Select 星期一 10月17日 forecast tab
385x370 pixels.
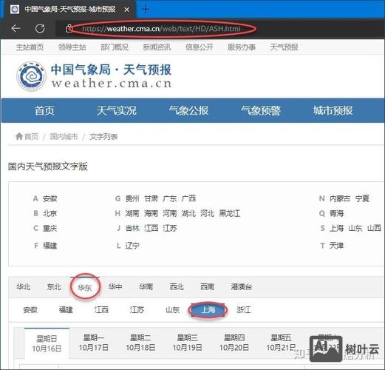94,343
